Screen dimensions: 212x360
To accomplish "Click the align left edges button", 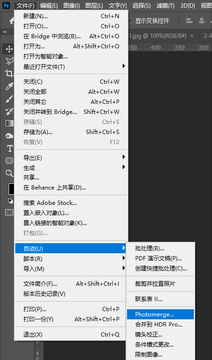I will [189, 21].
